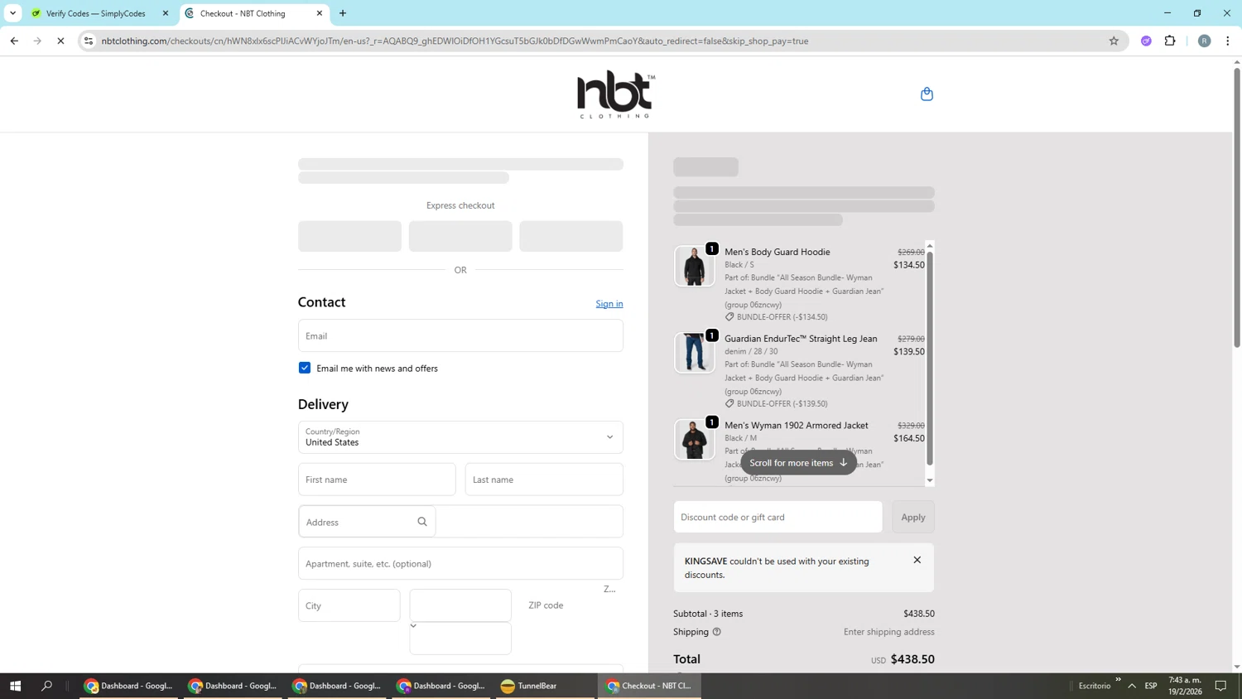
Task: Bookmark this page with the star
Action: tap(1114, 41)
